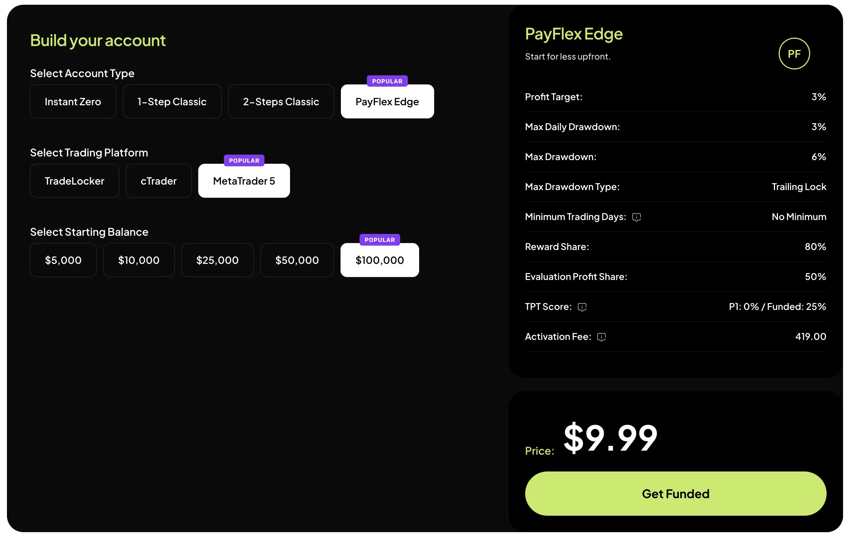
Task: Click the No Minimum value
Action: 799,217
